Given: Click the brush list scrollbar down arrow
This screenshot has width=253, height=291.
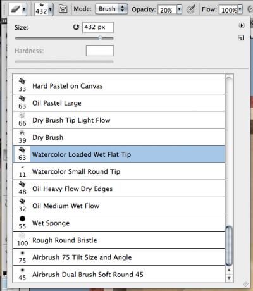Looking at the screenshot, I should [229, 278].
